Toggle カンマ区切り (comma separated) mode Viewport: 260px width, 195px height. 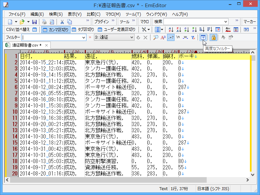(56, 30)
